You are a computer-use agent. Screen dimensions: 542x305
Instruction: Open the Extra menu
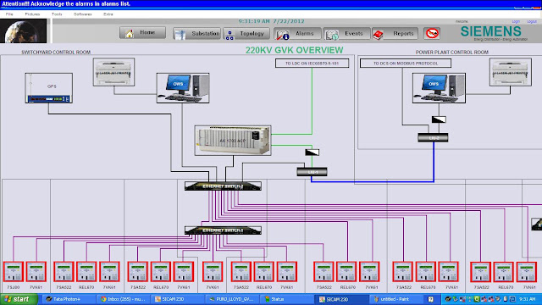(x=108, y=14)
